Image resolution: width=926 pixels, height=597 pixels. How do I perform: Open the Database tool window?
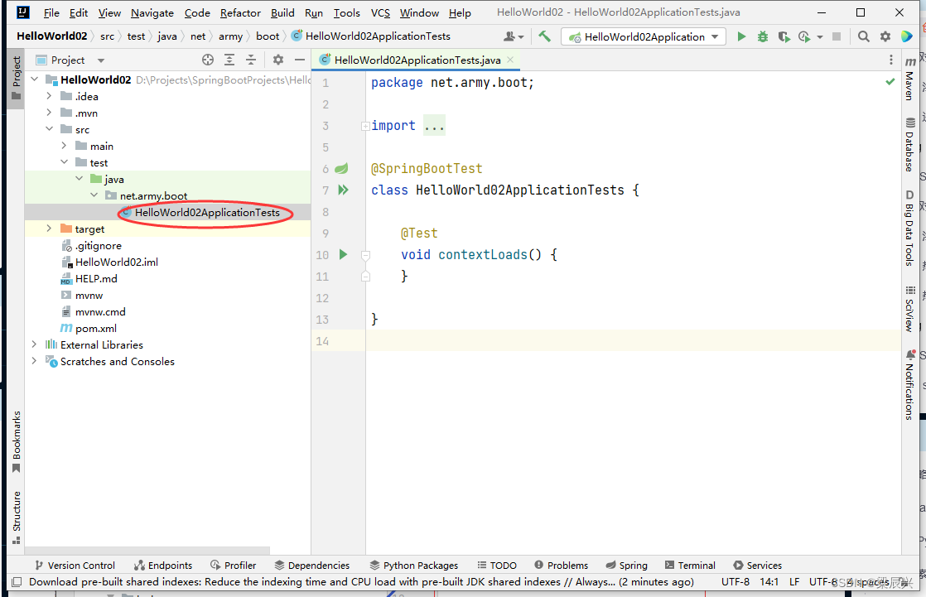(909, 145)
